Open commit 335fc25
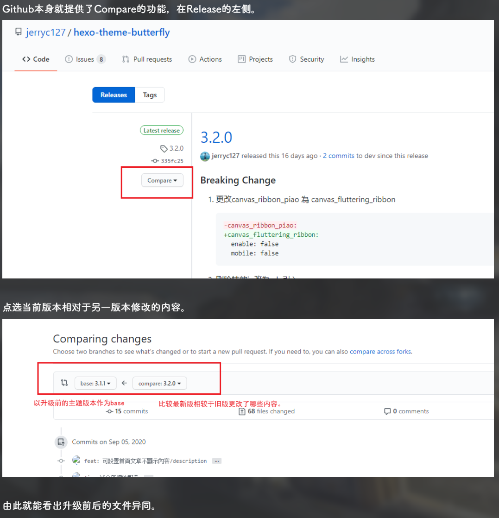This screenshot has height=518, width=499. click(172, 161)
